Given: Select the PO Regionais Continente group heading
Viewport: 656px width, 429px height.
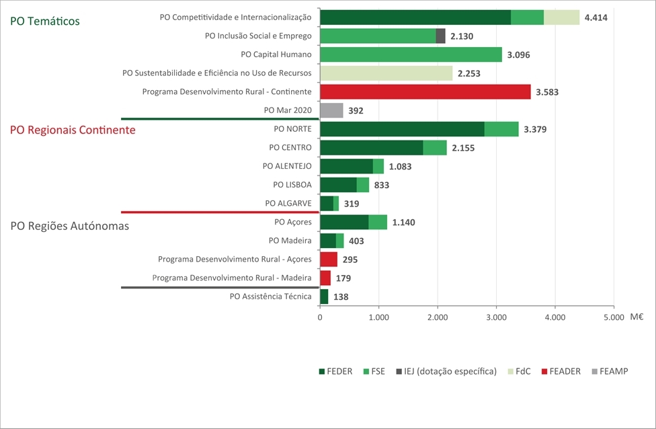Looking at the screenshot, I should click(x=73, y=130).
